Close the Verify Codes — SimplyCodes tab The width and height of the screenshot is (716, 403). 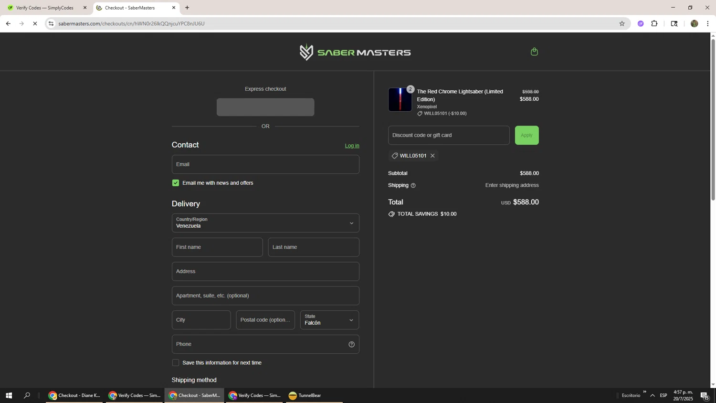pyautogui.click(x=85, y=8)
